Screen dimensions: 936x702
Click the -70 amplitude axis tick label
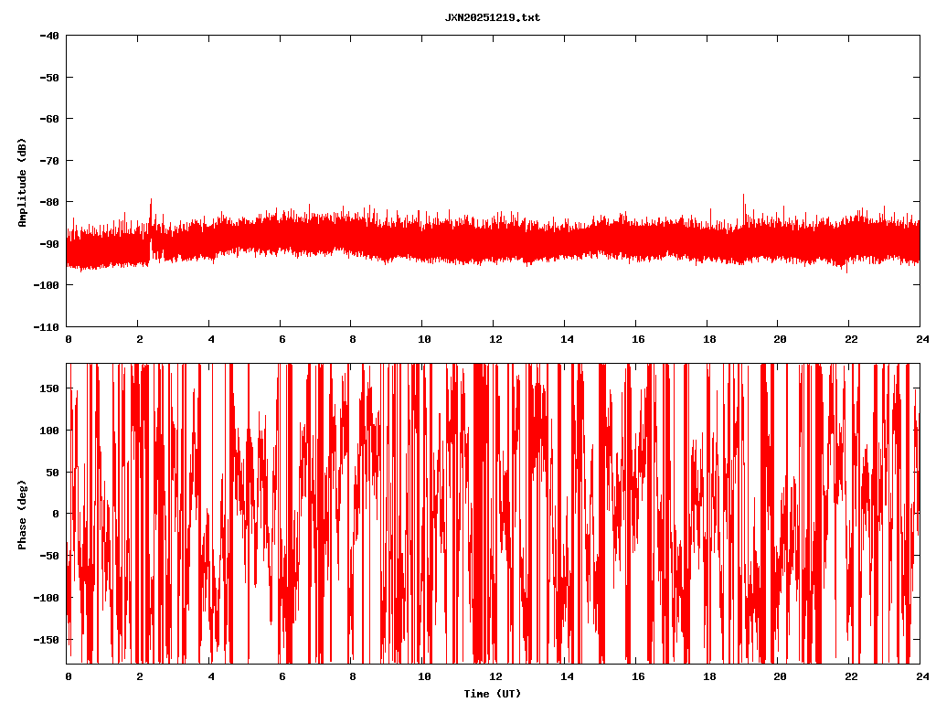[49, 160]
